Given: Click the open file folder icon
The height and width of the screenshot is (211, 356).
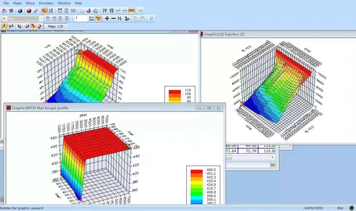Looking at the screenshot, I should click(4, 11).
